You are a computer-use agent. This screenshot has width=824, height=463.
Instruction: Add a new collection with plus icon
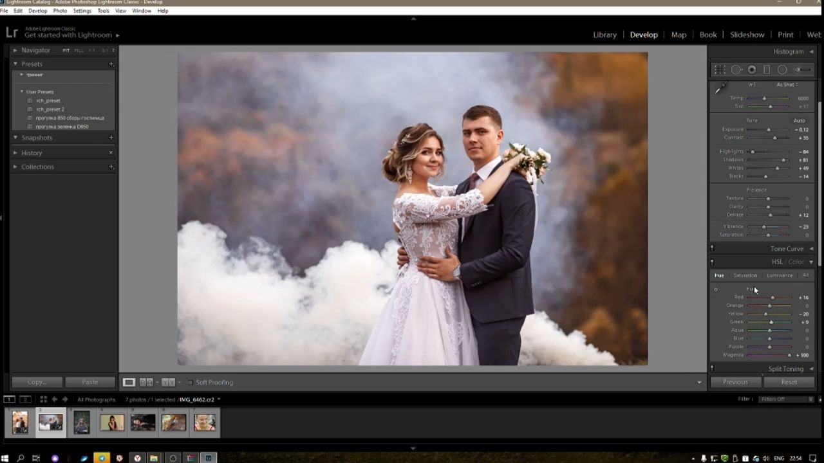tap(111, 167)
